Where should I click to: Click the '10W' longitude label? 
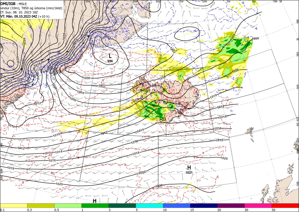tap(205, 1)
